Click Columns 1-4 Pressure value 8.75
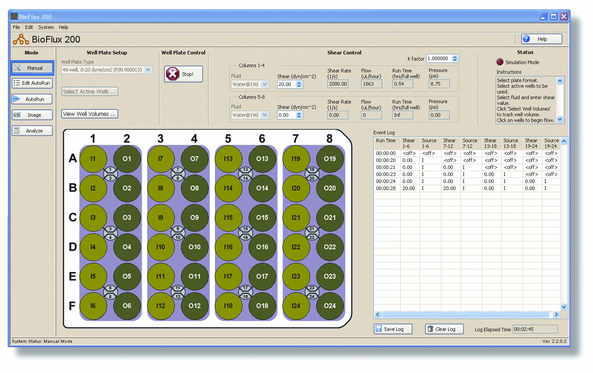 (439, 84)
